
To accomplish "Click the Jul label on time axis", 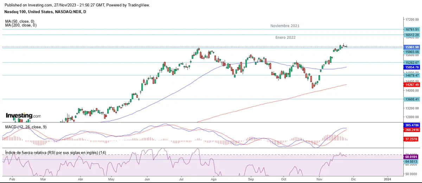I will 181,179.
